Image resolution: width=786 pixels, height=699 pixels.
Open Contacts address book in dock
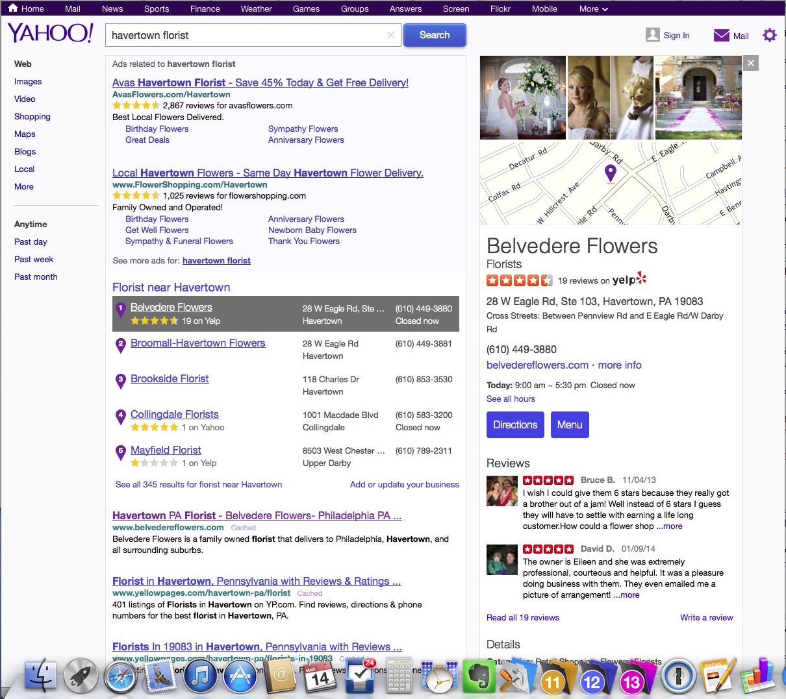(x=280, y=676)
